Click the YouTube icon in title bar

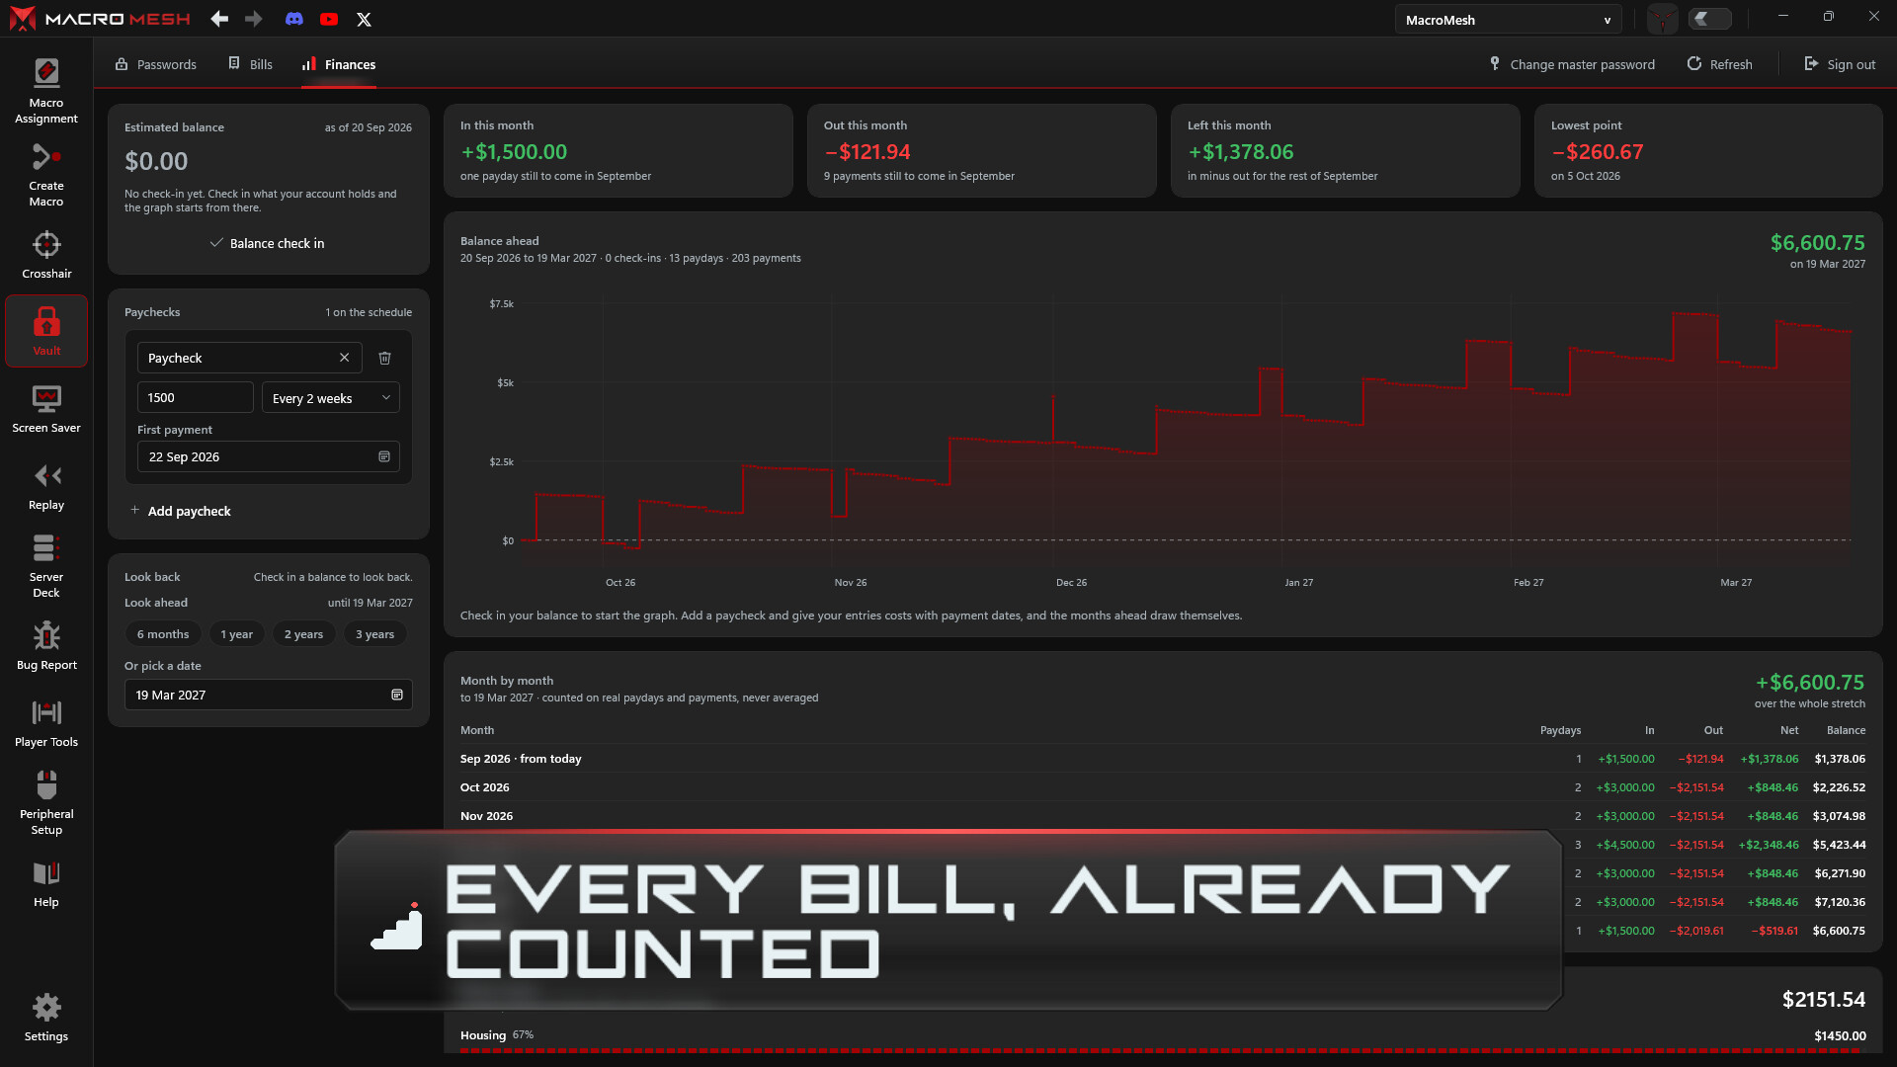coord(329,19)
